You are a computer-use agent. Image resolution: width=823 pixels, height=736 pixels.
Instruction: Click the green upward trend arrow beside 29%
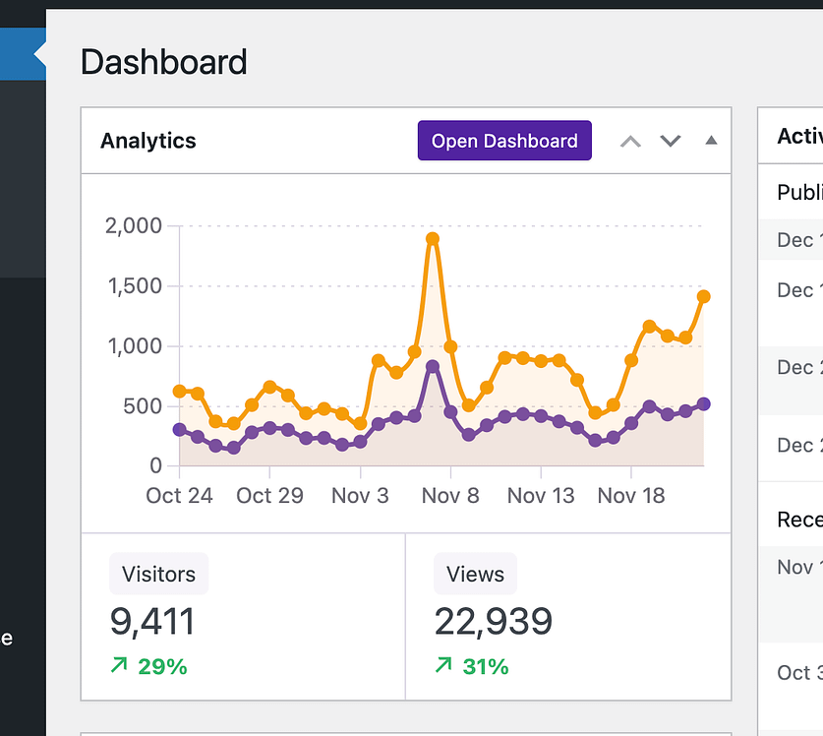pyautogui.click(x=119, y=666)
